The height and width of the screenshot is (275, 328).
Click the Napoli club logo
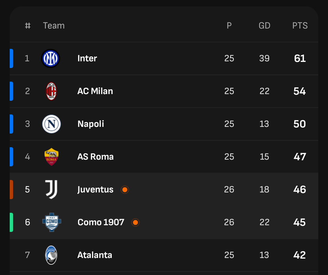[51, 124]
